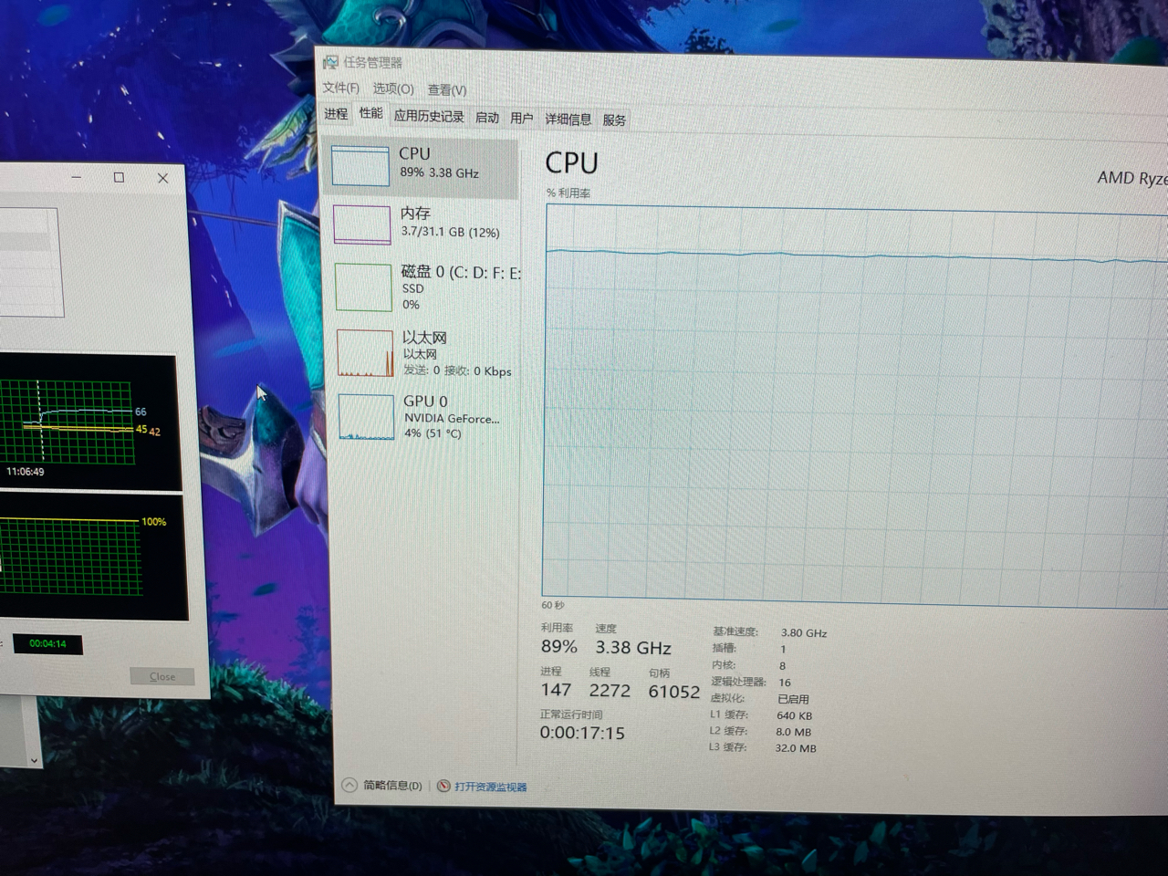Switch to the 服务 Services tab
The height and width of the screenshot is (876, 1168).
pos(614,119)
